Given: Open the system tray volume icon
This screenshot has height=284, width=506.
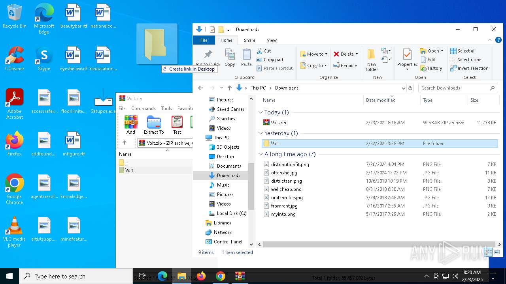Looking at the screenshot, I should (x=455, y=276).
